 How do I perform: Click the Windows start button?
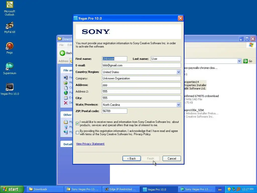[12, 189]
